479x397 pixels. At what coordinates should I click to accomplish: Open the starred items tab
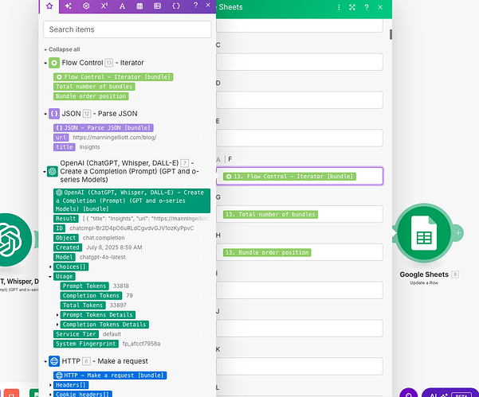click(49, 6)
